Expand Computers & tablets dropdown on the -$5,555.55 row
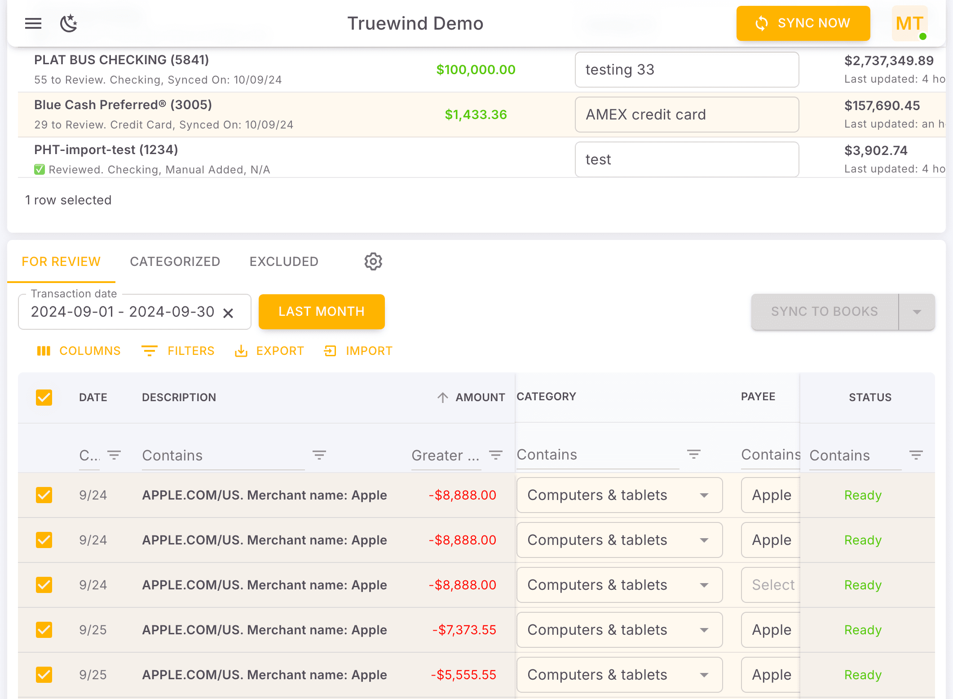 click(704, 674)
